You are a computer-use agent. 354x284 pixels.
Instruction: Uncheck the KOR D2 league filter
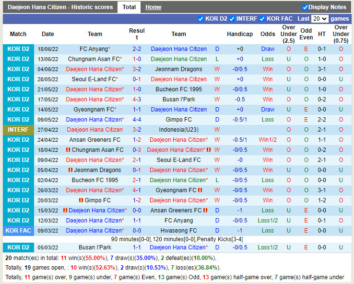pos(201,19)
